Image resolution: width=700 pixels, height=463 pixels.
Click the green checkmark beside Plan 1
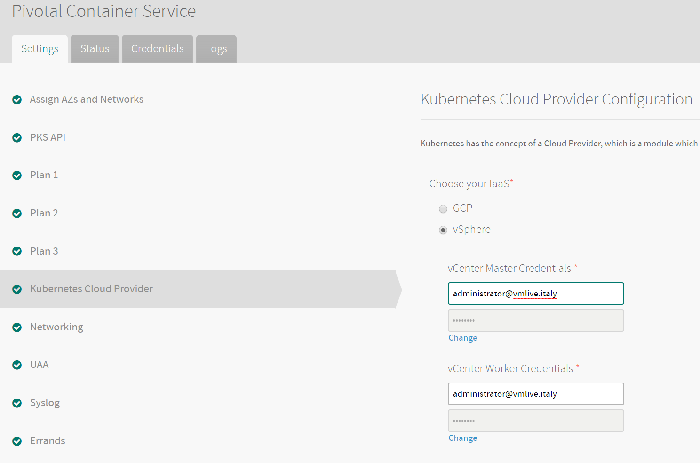point(17,176)
